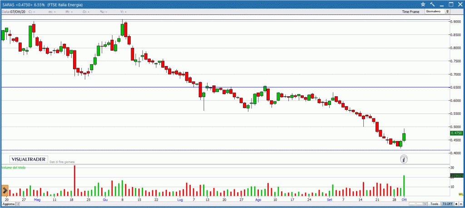
Task: Open chart settings with the hammer icon
Action: [x=432, y=5]
